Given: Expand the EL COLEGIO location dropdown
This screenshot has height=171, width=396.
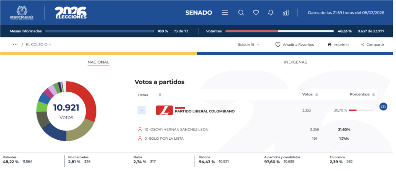Looking at the screenshot, I should 39,45.
